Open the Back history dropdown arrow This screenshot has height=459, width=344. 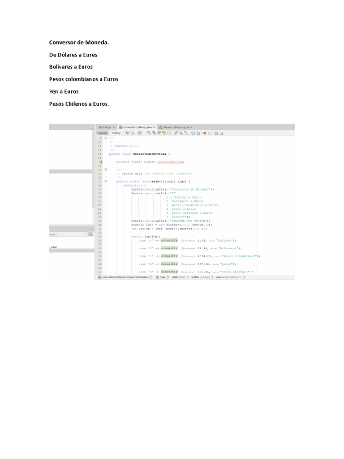[x=136, y=133]
